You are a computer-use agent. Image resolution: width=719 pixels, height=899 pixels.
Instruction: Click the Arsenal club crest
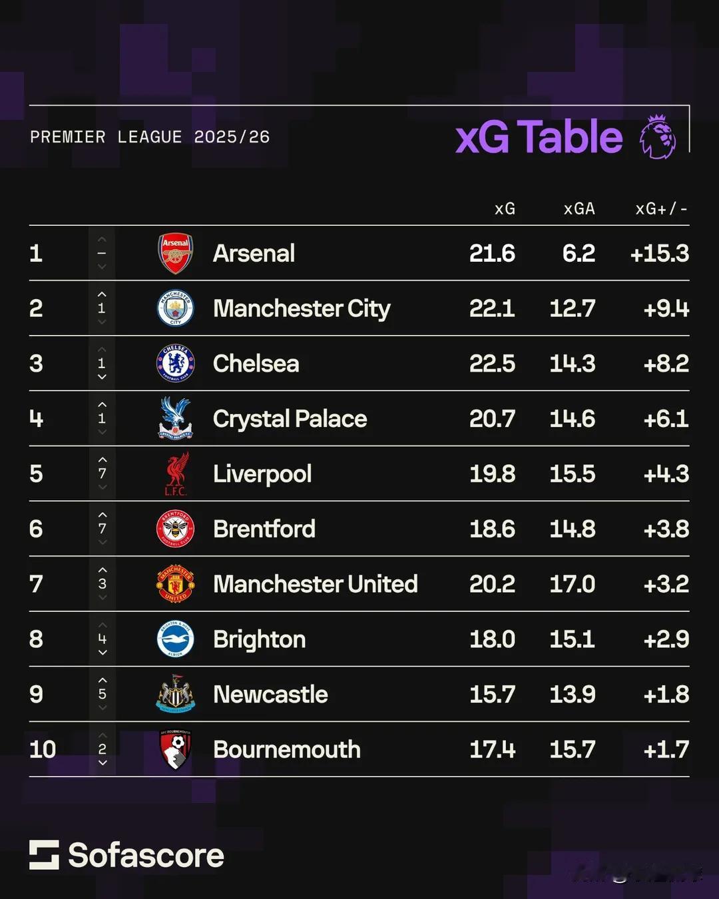point(176,253)
